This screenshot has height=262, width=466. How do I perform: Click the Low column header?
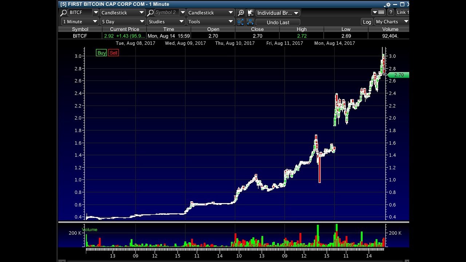(x=346, y=29)
